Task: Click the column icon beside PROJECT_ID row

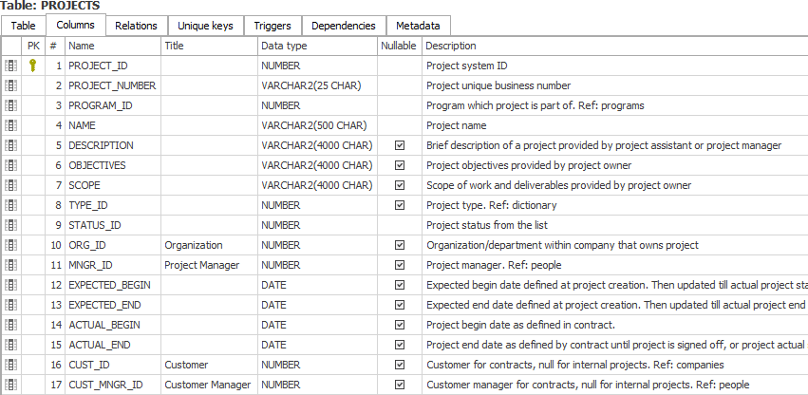Action: (x=11, y=66)
